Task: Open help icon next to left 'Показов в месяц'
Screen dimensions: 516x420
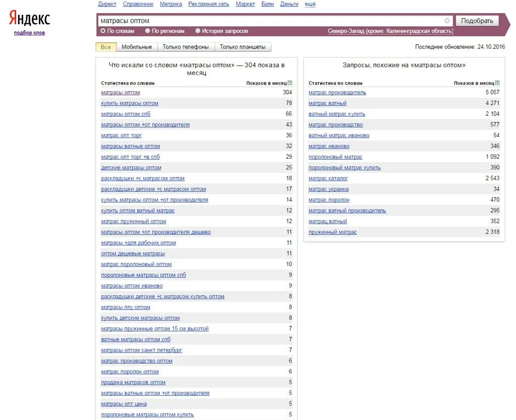Action: click(x=290, y=83)
